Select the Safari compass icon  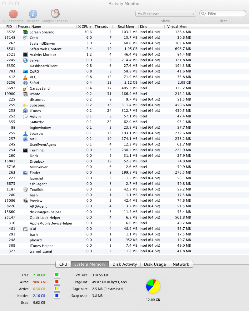[25, 83]
